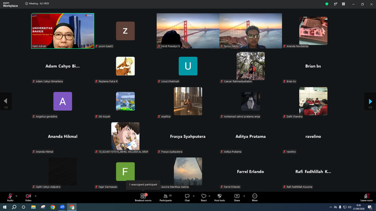Select zoom baa02 participant tile
This screenshot has width=376, height=211.
(x=125, y=31)
